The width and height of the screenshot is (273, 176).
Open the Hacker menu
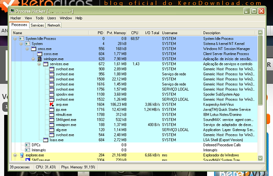pos(16,18)
